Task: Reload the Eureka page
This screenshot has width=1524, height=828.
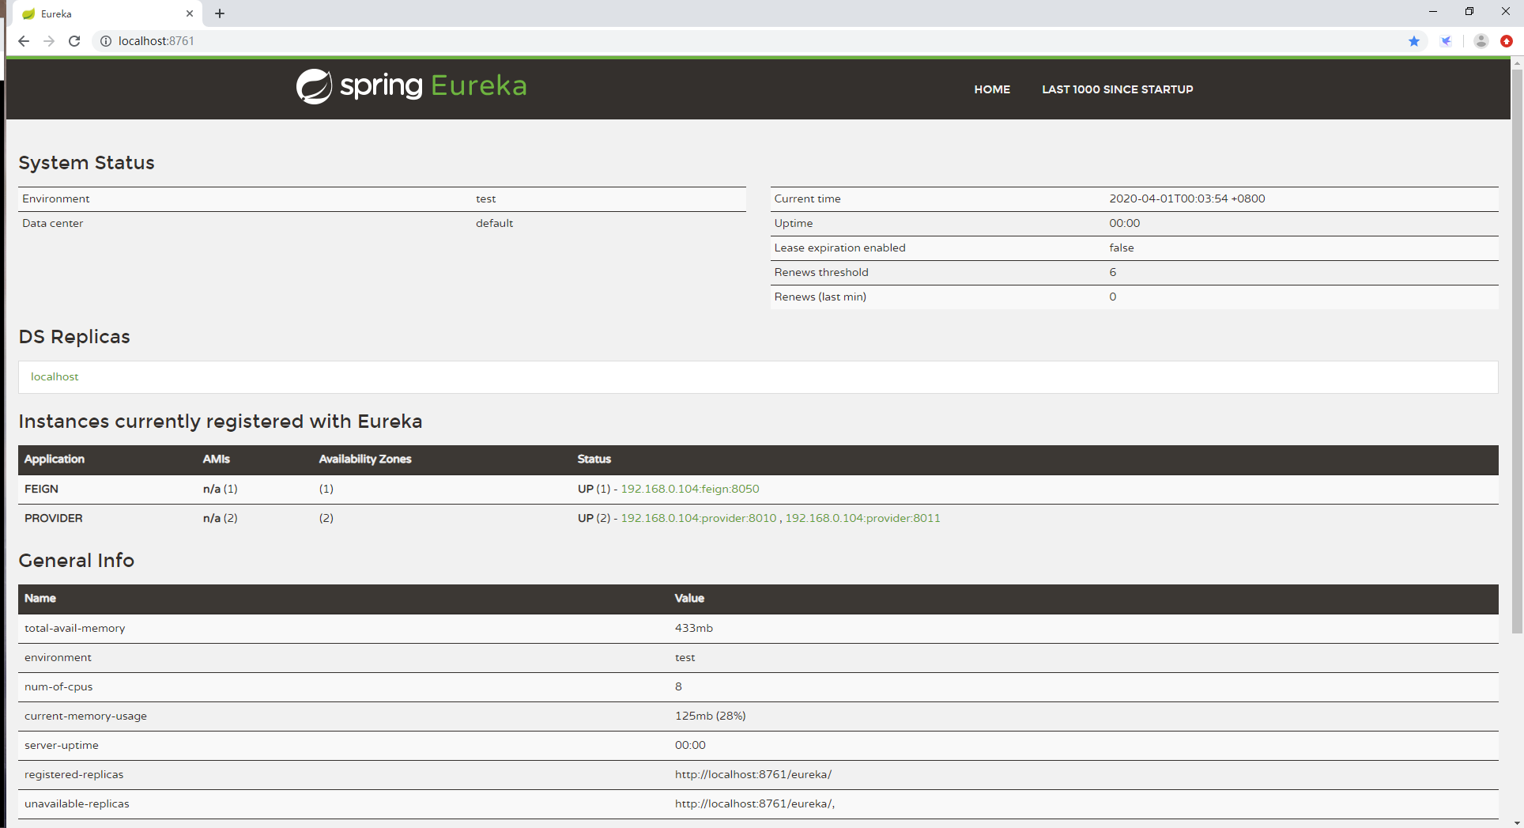Action: point(74,41)
